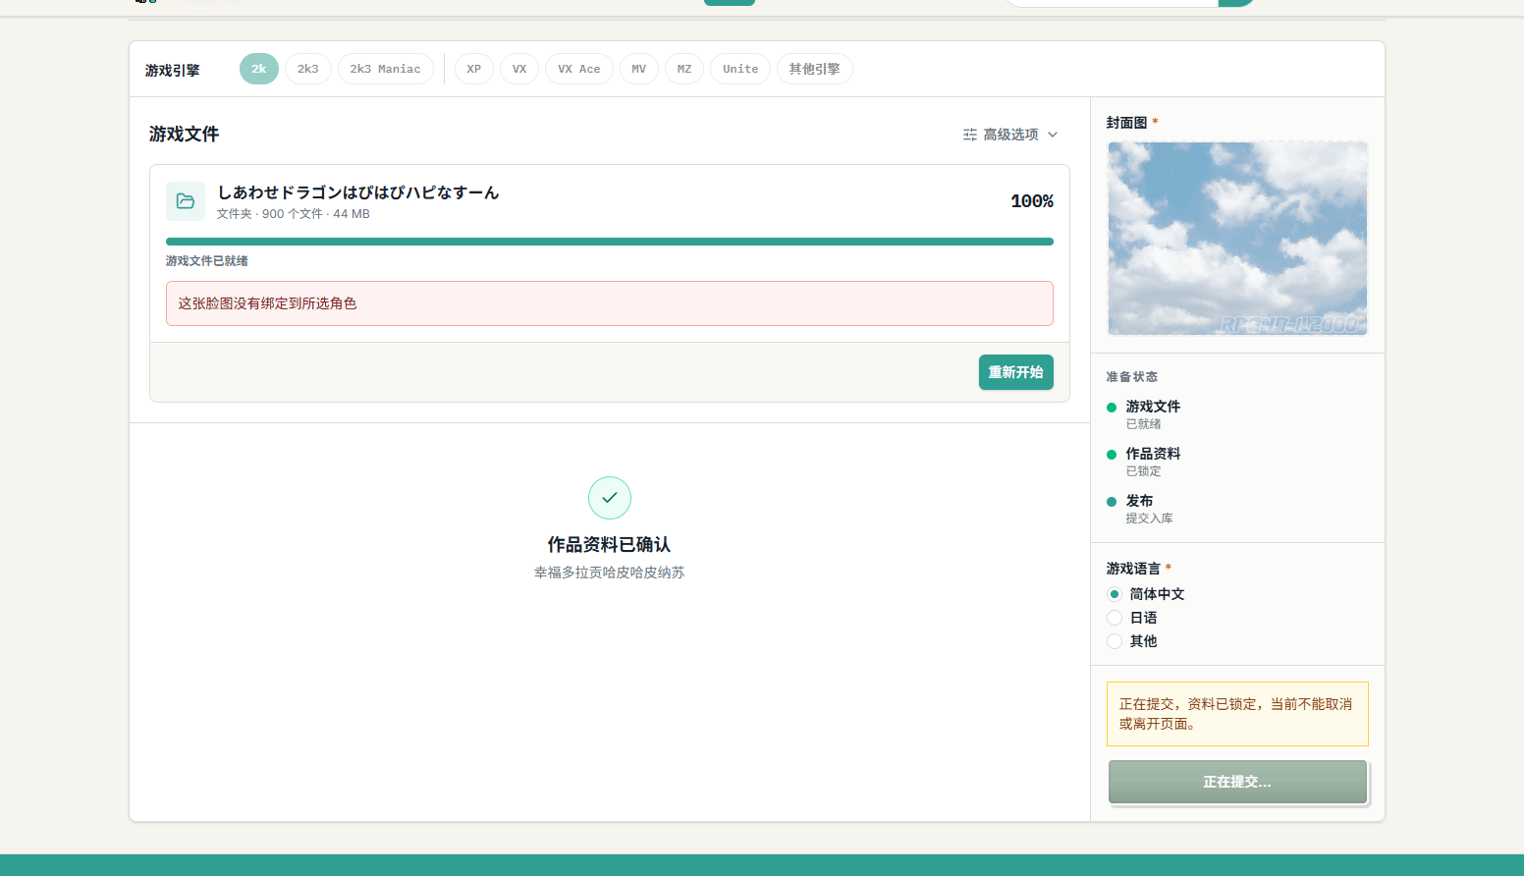Choose the 2k3 Maniac engine
1524x876 pixels.
click(x=386, y=69)
